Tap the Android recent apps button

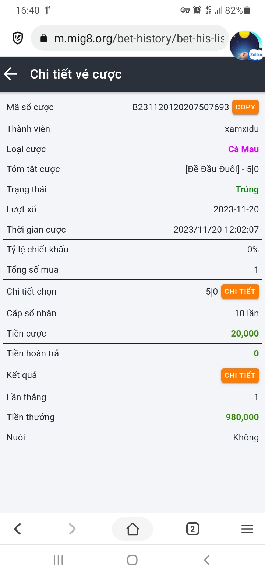[58, 560]
